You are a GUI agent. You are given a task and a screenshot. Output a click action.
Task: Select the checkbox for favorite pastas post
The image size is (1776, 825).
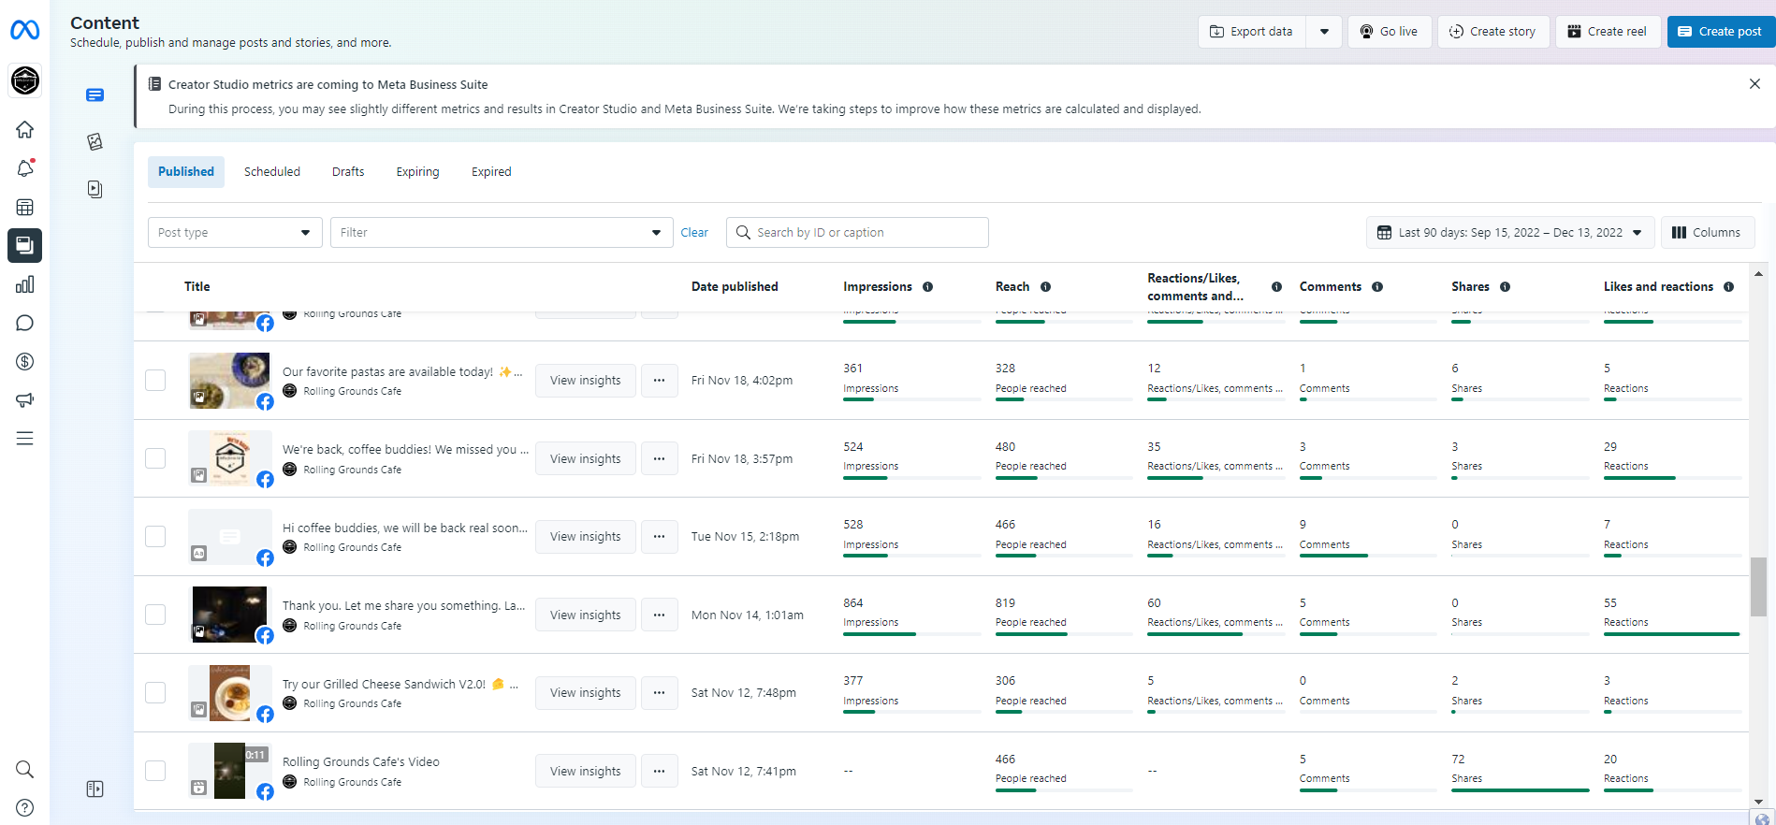(x=155, y=380)
